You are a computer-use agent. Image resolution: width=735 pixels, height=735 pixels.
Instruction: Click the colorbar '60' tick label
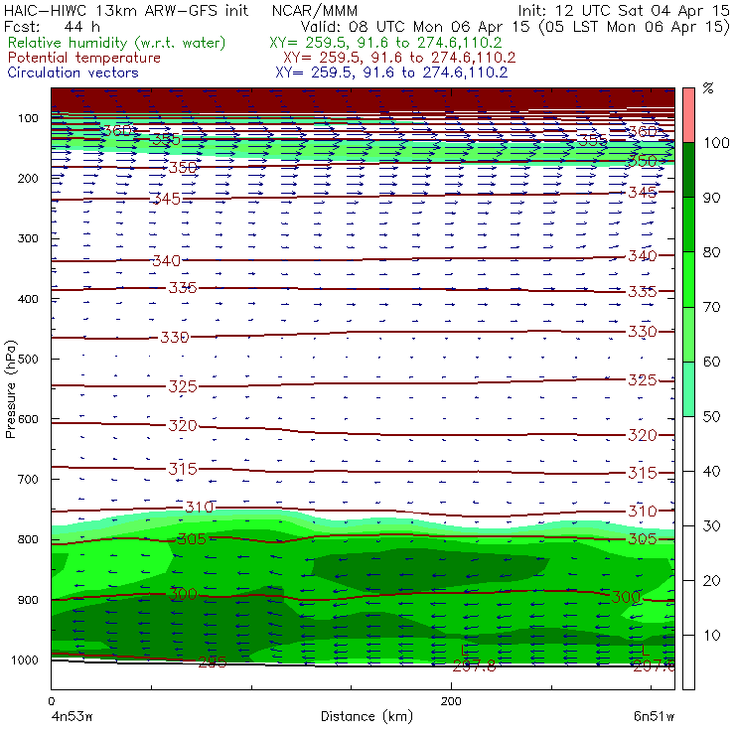711,362
